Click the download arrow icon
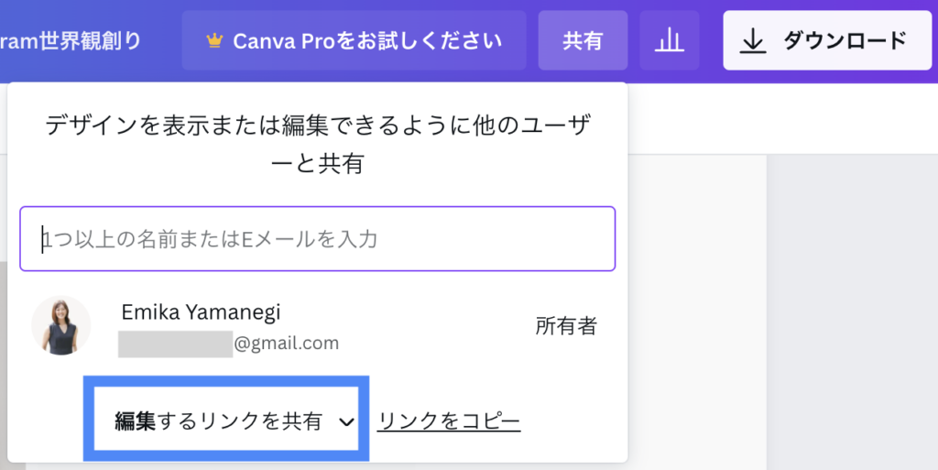Image resolution: width=938 pixels, height=470 pixels. point(753,40)
